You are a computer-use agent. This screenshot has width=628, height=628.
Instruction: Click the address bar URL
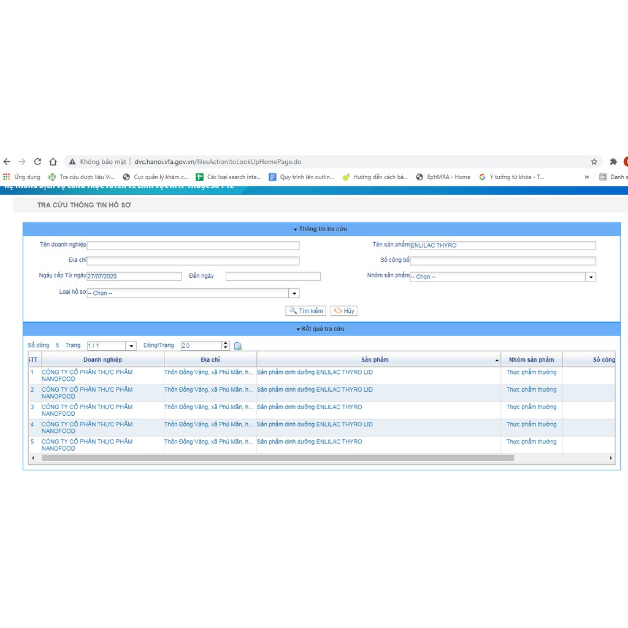click(218, 162)
